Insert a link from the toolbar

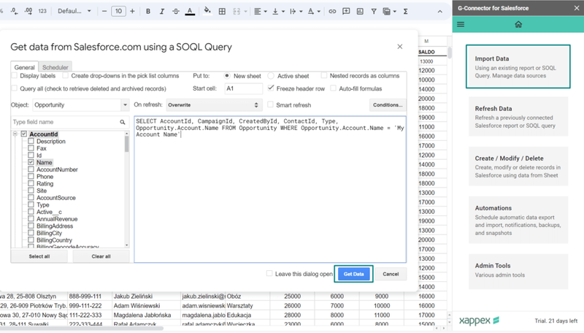[x=332, y=11]
